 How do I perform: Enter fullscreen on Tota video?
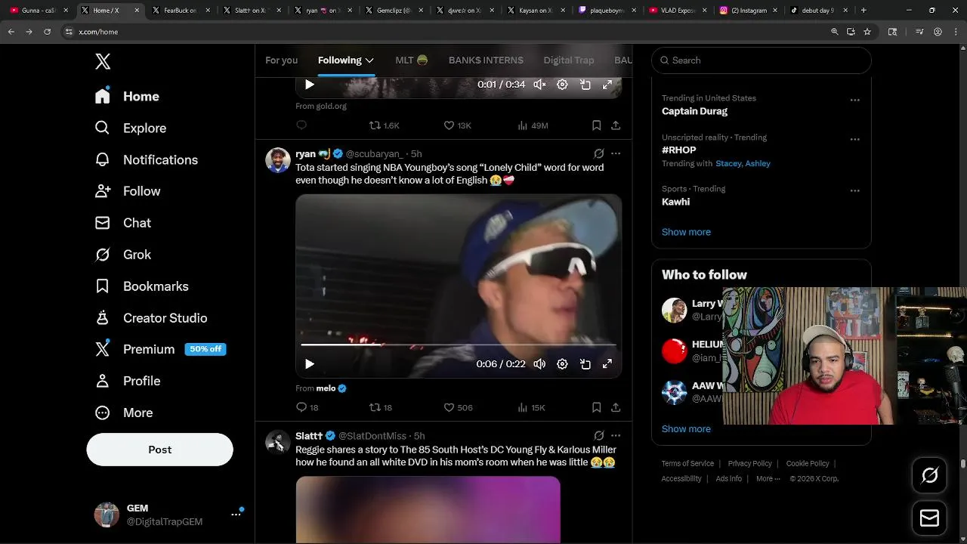[x=607, y=364]
